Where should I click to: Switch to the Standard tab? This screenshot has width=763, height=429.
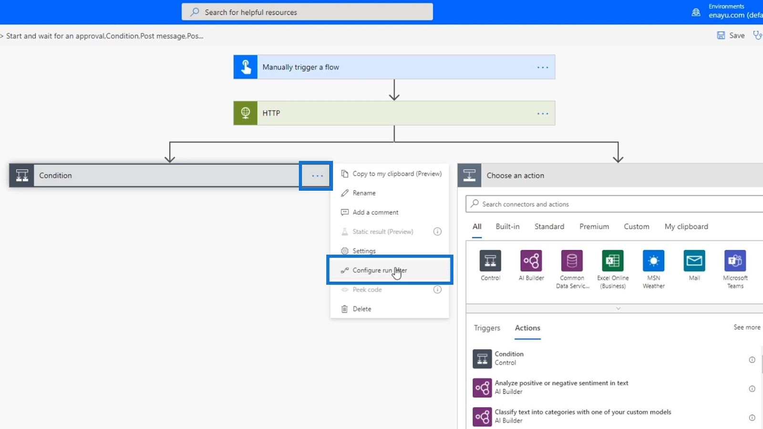pos(549,227)
